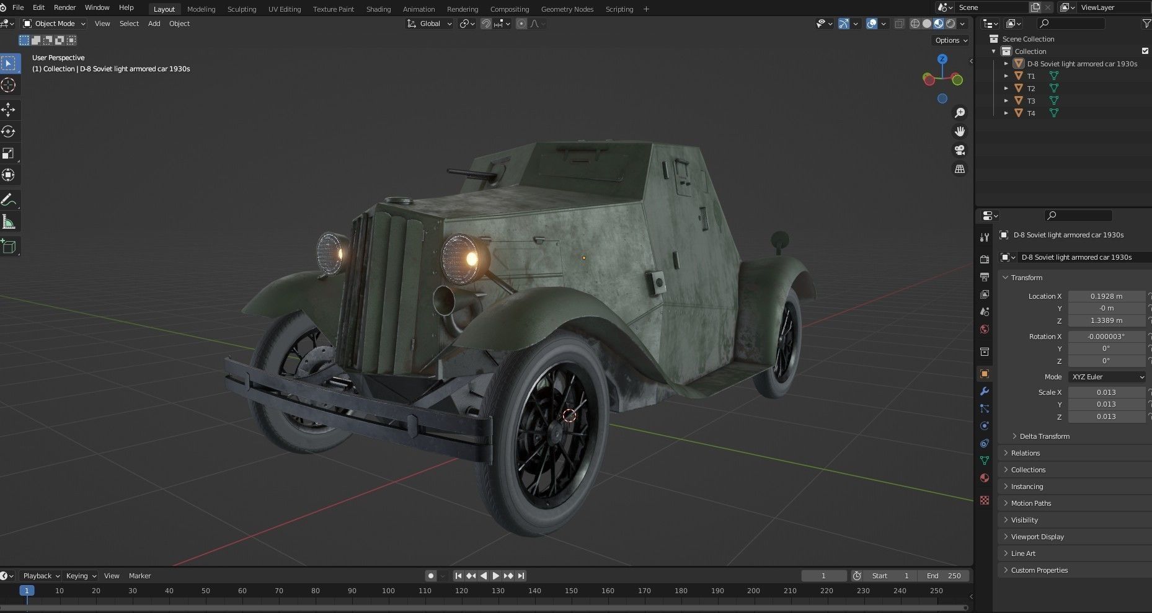The image size is (1152, 613).
Task: Switch perspective/orthographic grid icon
Action: click(960, 169)
